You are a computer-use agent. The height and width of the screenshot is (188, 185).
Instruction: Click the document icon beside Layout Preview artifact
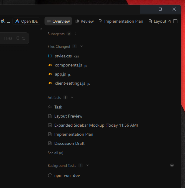[x=50, y=116]
